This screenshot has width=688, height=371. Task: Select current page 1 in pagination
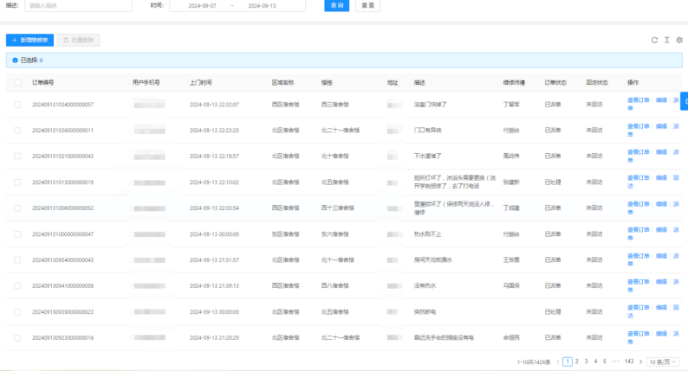point(568,361)
